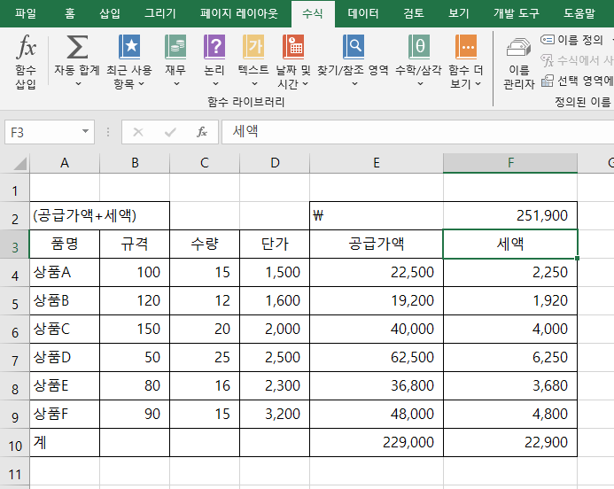Open the 찾기/참조 영역 functions icon
This screenshot has height=489, width=614.
point(354,47)
